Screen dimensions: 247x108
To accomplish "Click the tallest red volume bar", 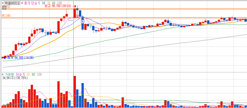I will pos(75,92).
